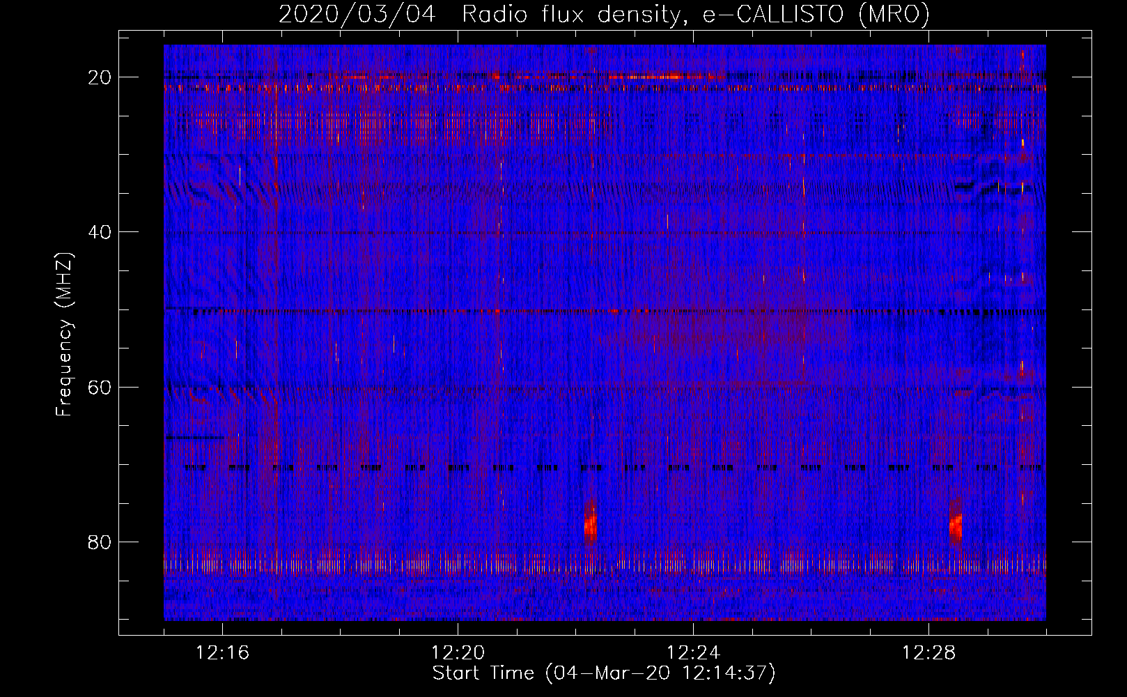
Task: Click the bright red burst near 12:22 at 78 MHz
Action: (591, 523)
